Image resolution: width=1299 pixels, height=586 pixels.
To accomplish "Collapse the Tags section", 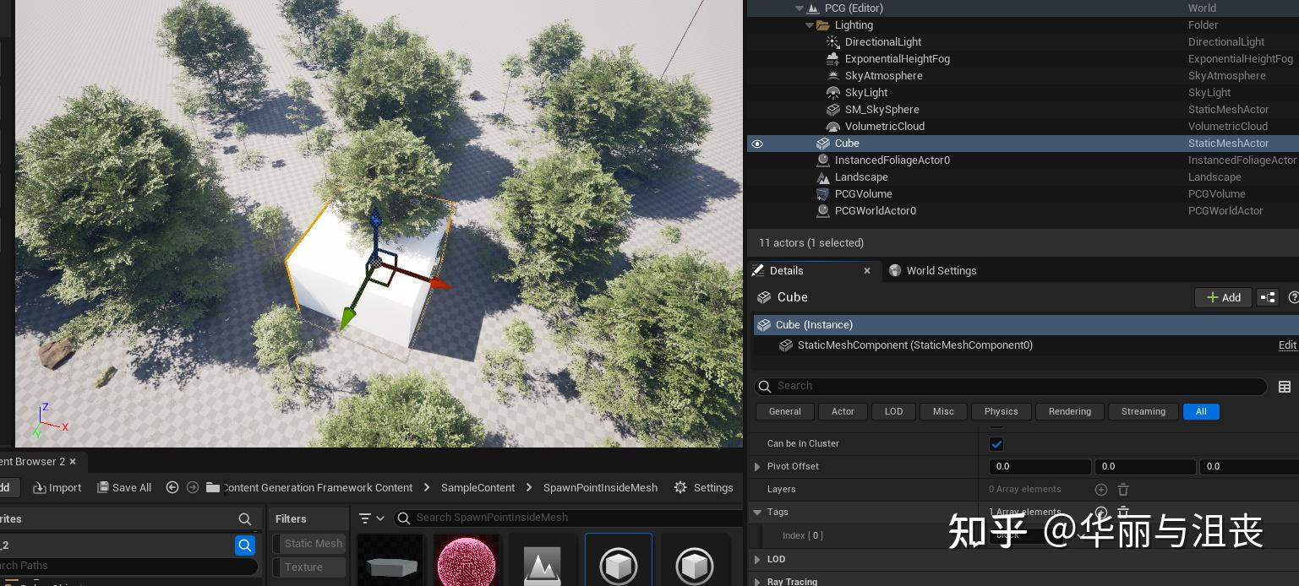I will point(756,512).
